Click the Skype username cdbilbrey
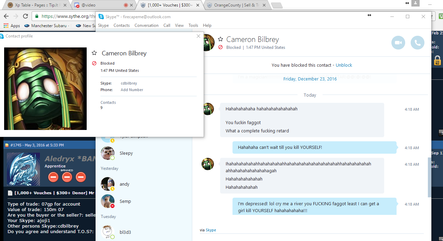The image size is (443, 241). click(129, 83)
